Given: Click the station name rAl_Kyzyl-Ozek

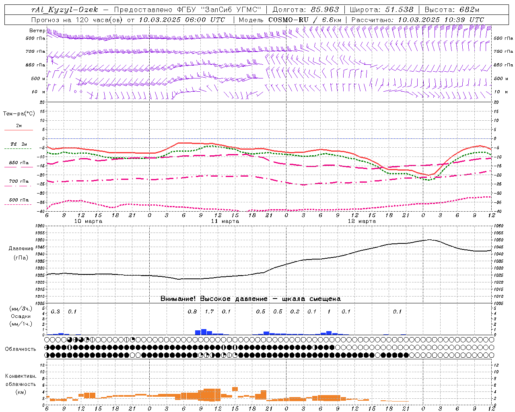Looking at the screenshot, I should tap(65, 10).
